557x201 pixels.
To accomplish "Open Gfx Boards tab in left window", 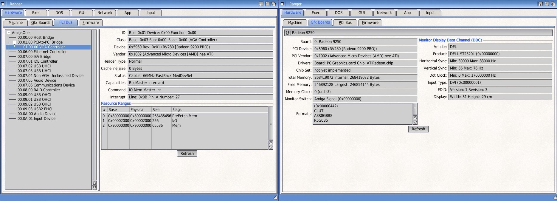I will (x=41, y=23).
